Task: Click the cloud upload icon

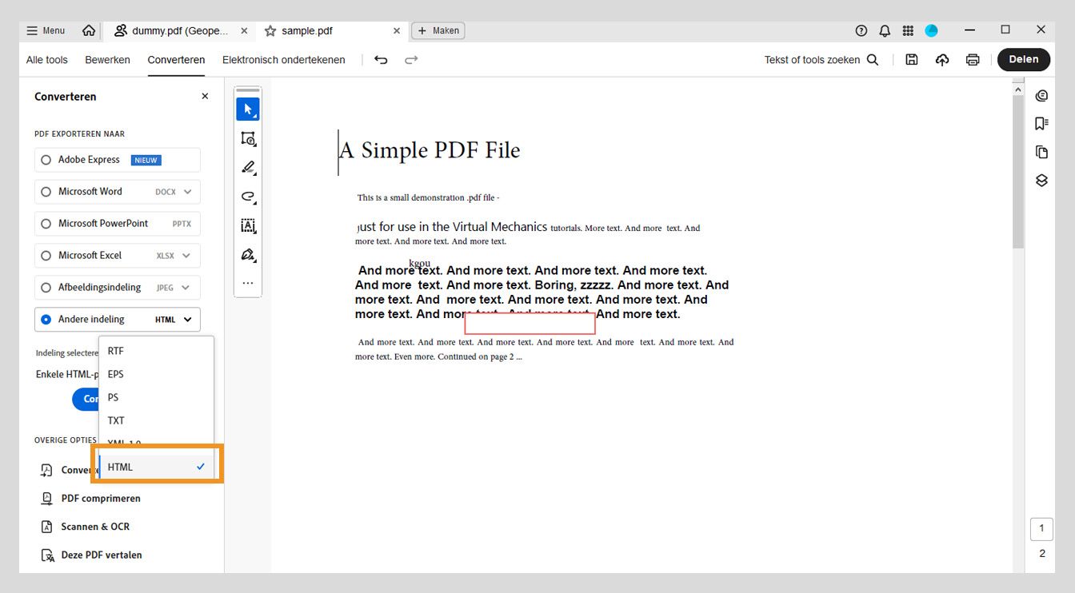Action: (942, 60)
